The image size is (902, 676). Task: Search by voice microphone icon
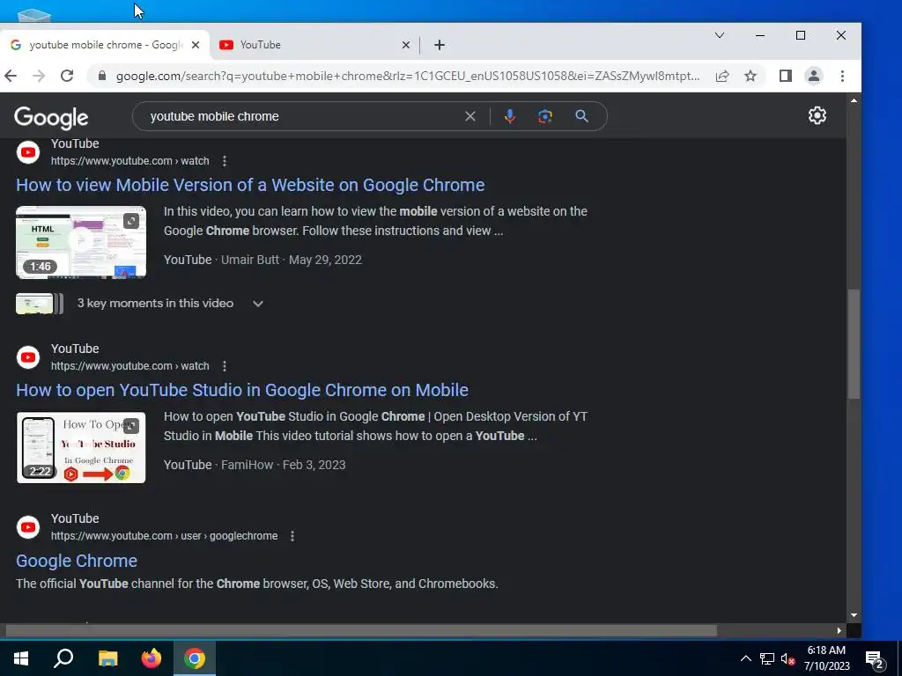pos(510,116)
